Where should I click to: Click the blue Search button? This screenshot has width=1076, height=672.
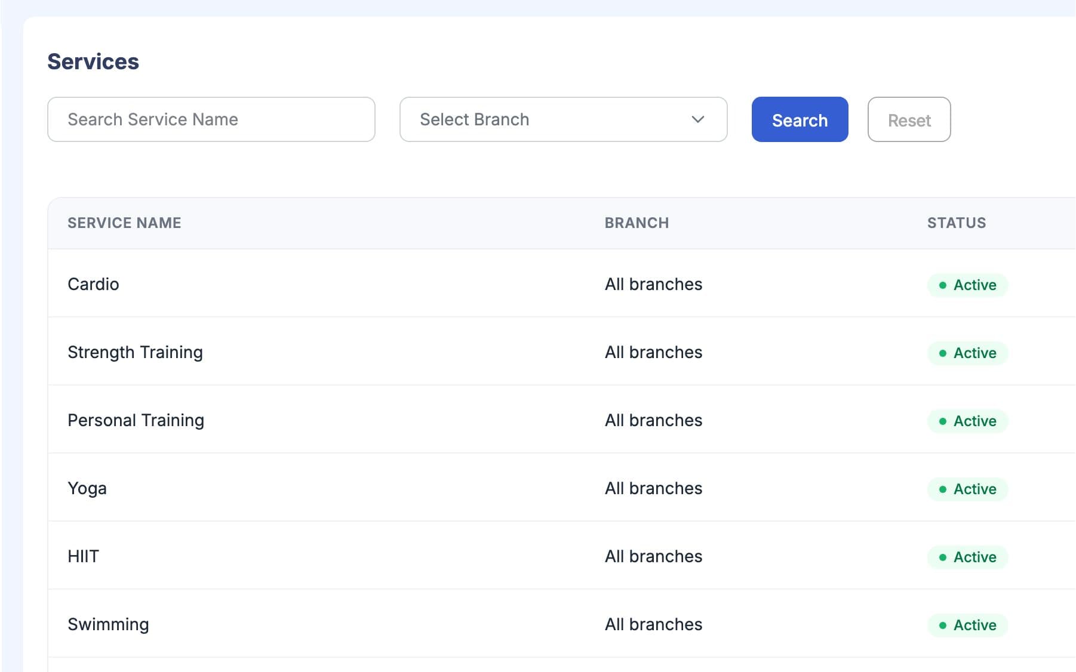(800, 119)
